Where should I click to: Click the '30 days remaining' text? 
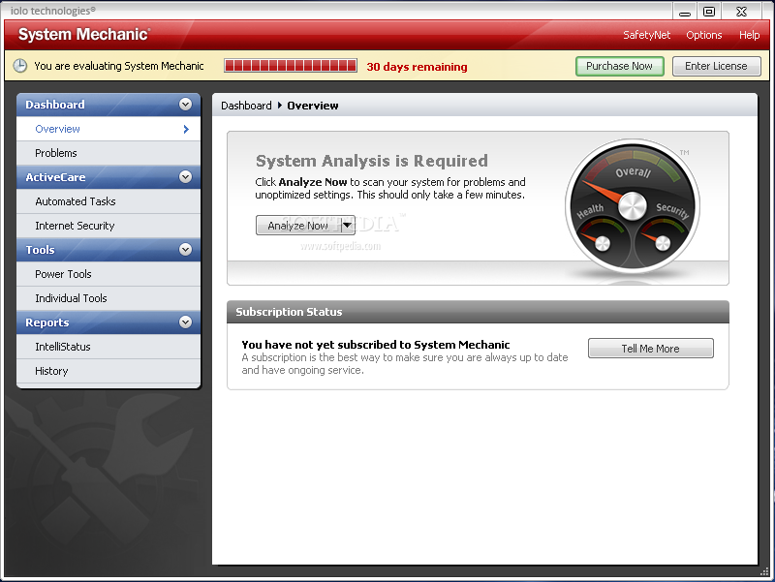pos(417,67)
